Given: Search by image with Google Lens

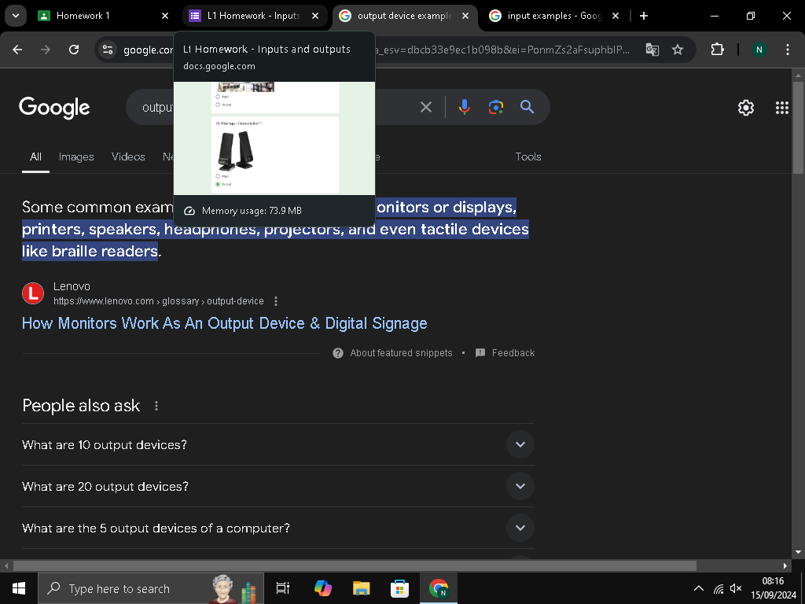Looking at the screenshot, I should [x=495, y=107].
